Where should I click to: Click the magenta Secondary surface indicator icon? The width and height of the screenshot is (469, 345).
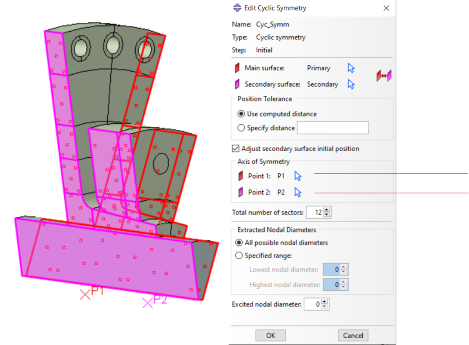click(238, 84)
